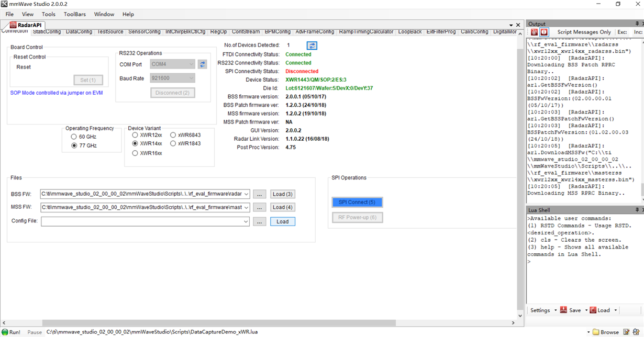The width and height of the screenshot is (644, 337).
Task: Click the Load (3) button for BSS FW
Action: click(x=283, y=194)
